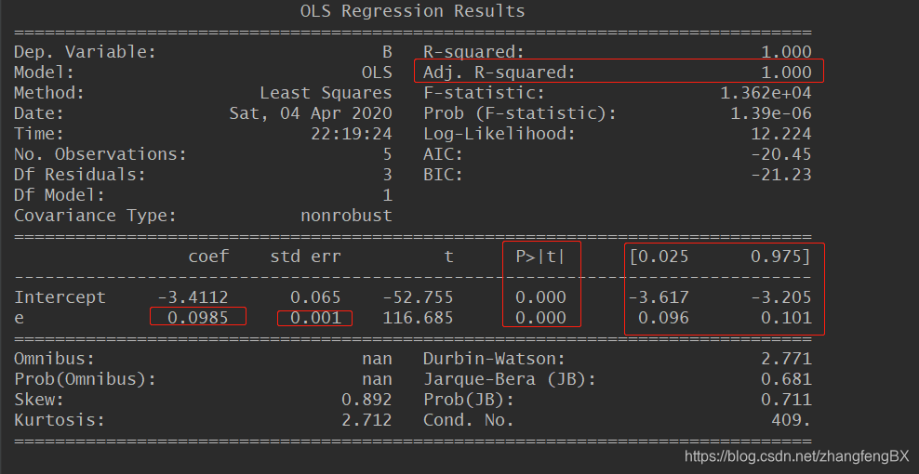The height and width of the screenshot is (474, 919).
Task: Select the date 'Sat, 04 Apr 2020'
Action: [311, 113]
